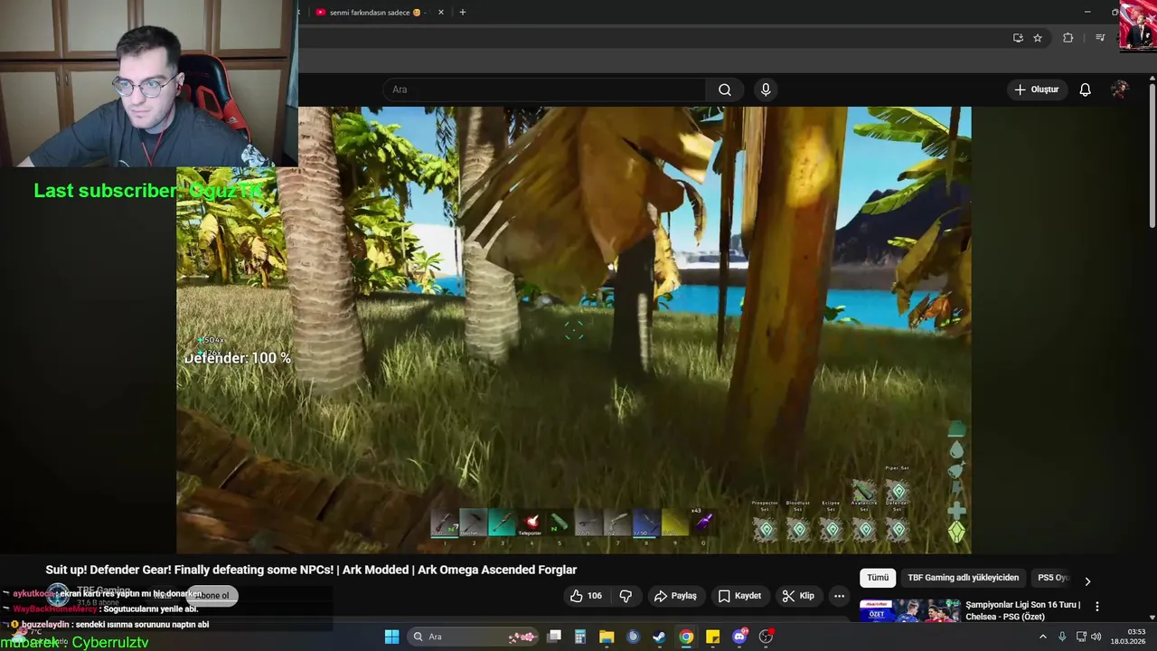Focus the YouTube Ara search field
Viewport: 1157px width, 651px height.
point(545,90)
